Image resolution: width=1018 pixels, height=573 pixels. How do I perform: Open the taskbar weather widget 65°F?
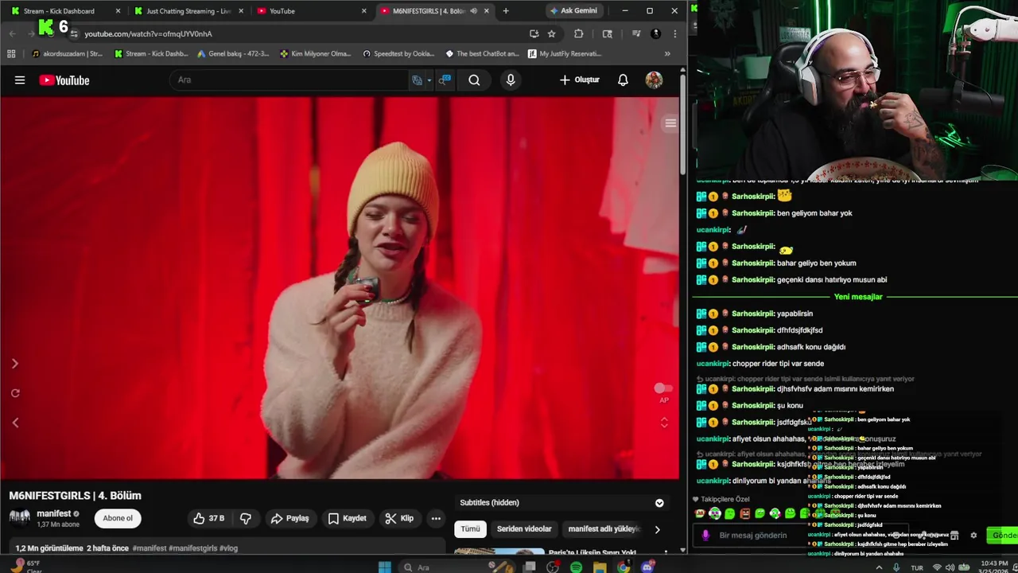click(25, 566)
